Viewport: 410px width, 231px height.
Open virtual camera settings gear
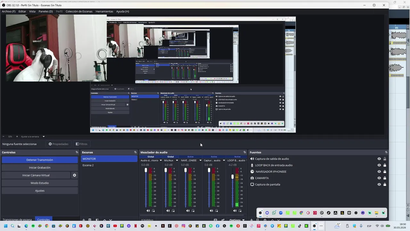(x=74, y=175)
